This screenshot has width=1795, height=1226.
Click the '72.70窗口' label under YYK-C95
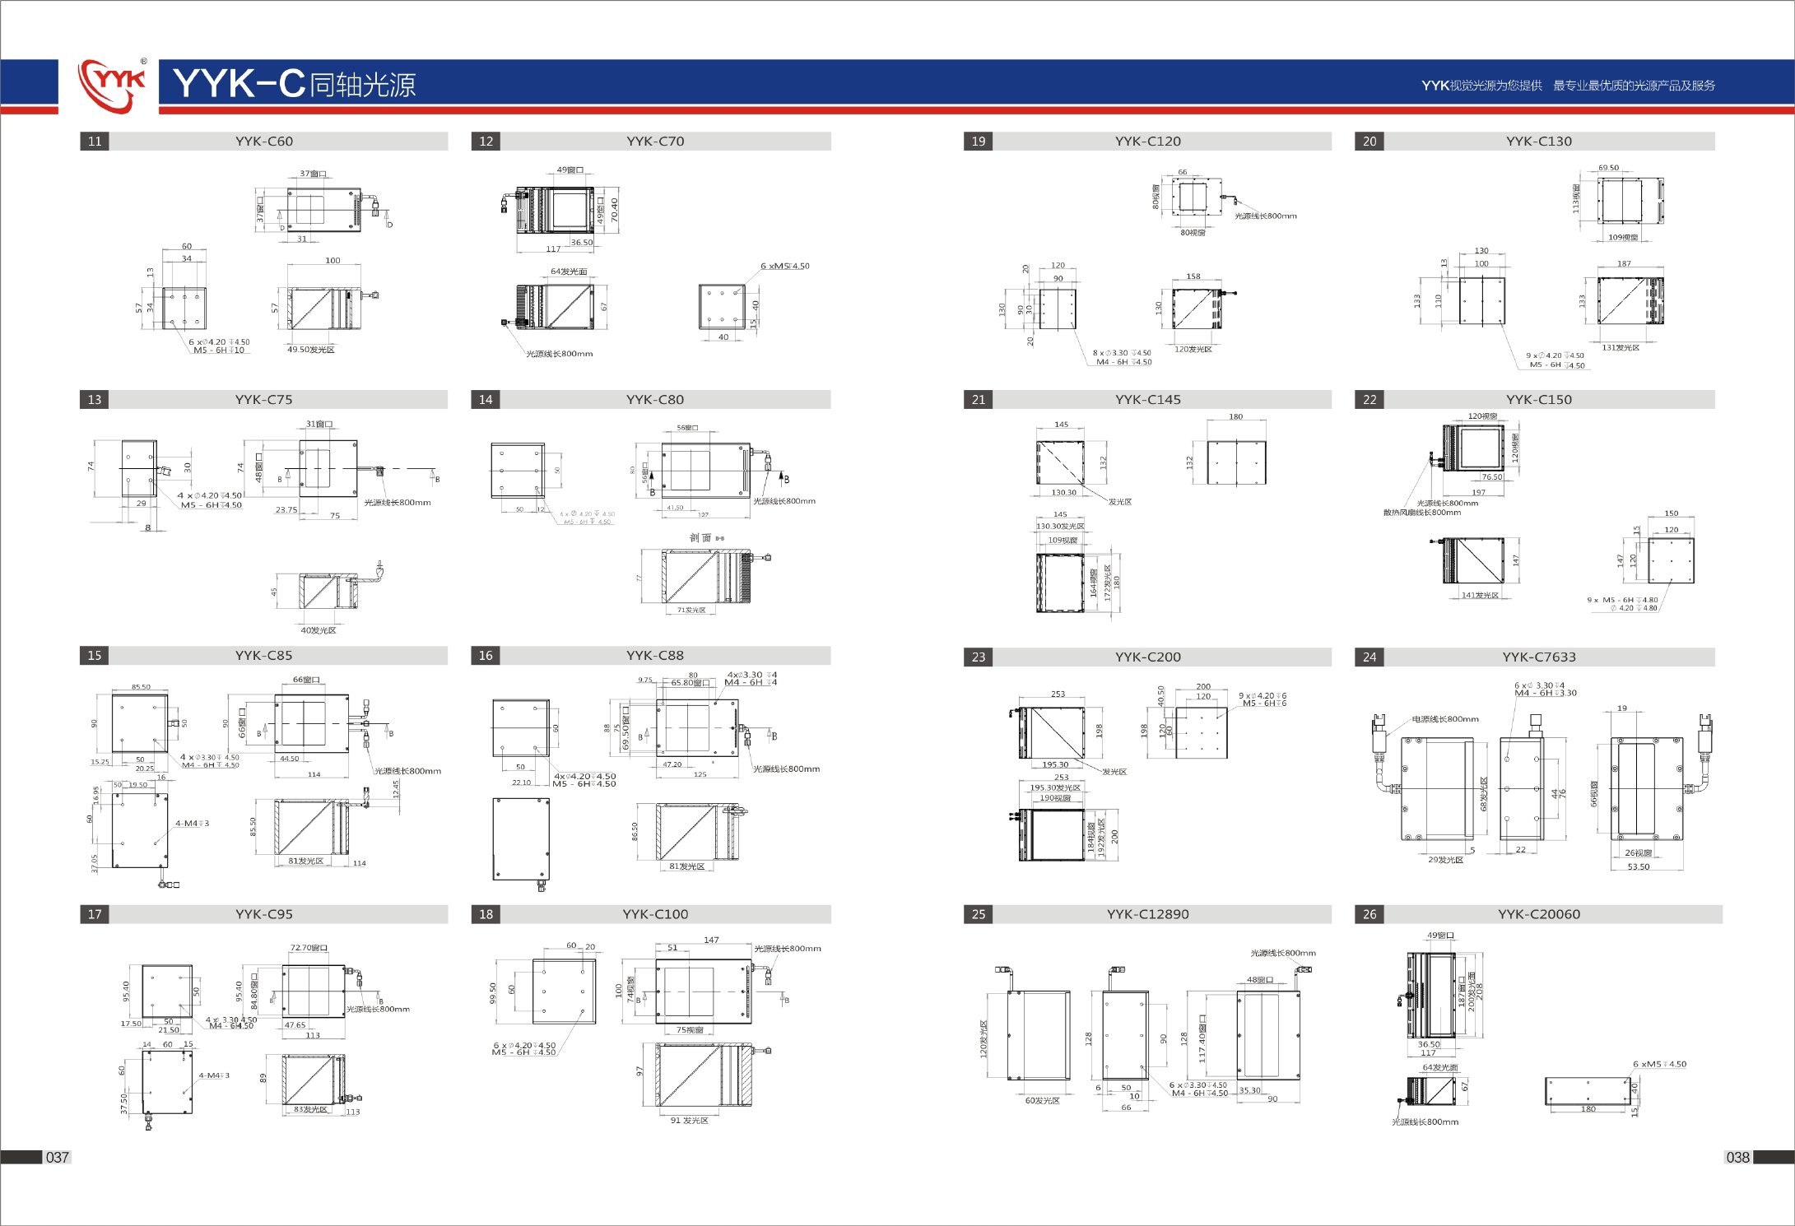click(x=309, y=948)
